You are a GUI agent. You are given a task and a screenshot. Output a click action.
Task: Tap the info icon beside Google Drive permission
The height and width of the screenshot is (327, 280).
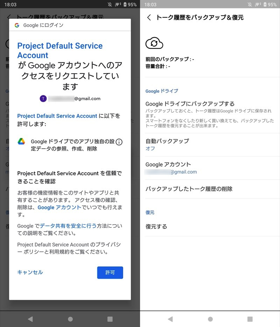coord(119,142)
